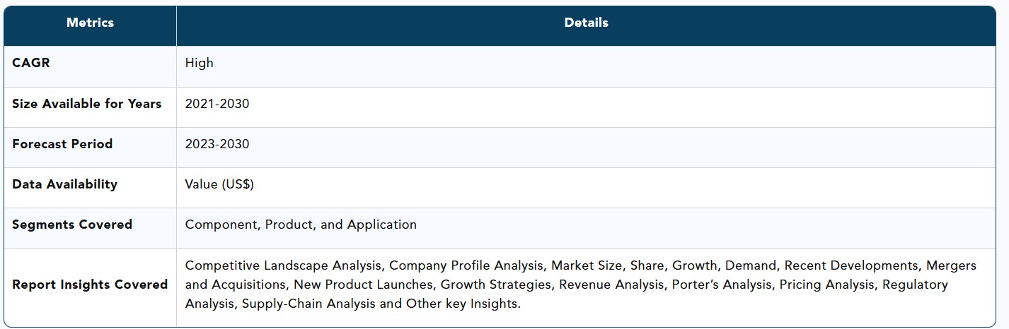This screenshot has width=1009, height=329.
Task: Click the Details column header
Action: (586, 23)
